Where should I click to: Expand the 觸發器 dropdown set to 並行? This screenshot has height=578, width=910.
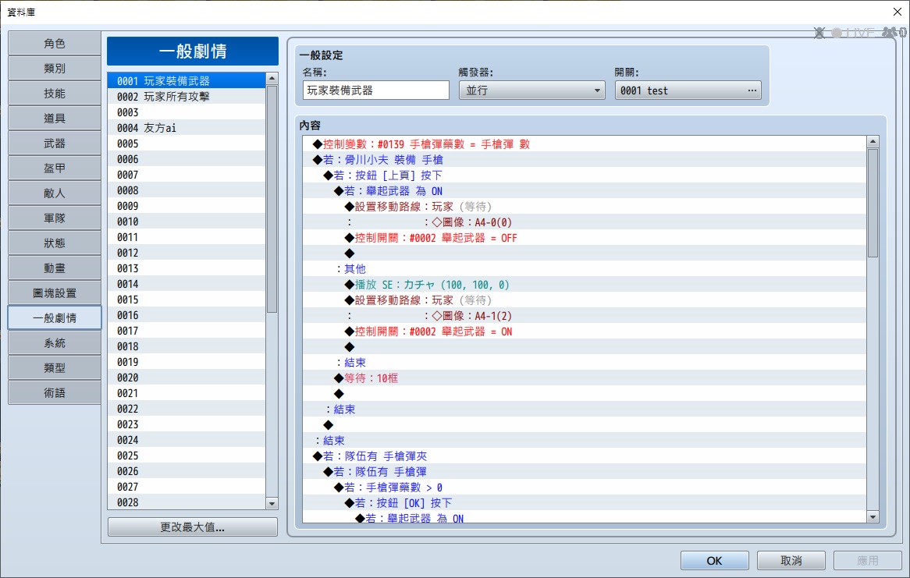click(x=531, y=90)
